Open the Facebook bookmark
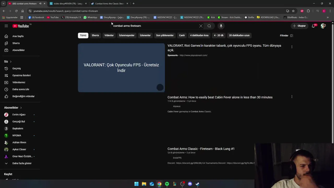The height and width of the screenshot is (188, 334). pyautogui.click(x=36, y=17)
